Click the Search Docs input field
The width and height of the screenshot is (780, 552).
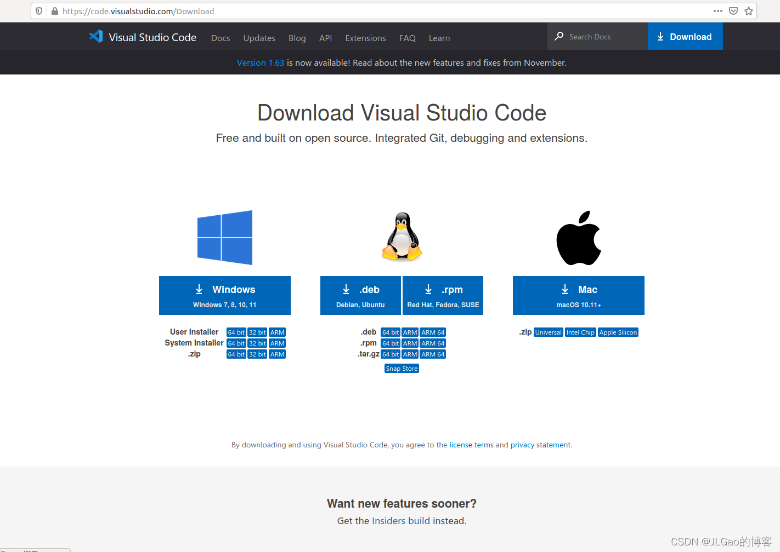[597, 37]
